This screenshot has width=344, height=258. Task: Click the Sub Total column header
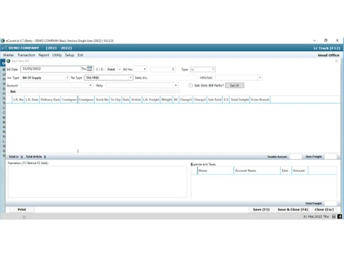(x=215, y=100)
